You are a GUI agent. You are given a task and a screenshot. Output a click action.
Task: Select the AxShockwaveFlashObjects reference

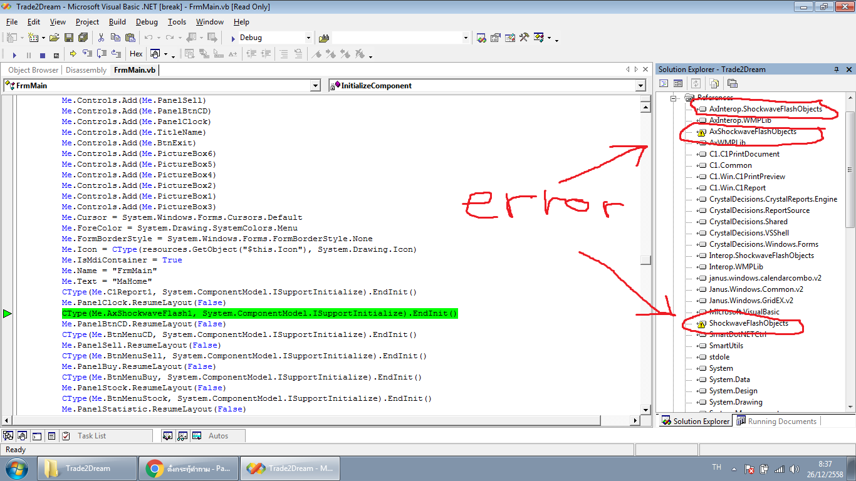pos(753,132)
